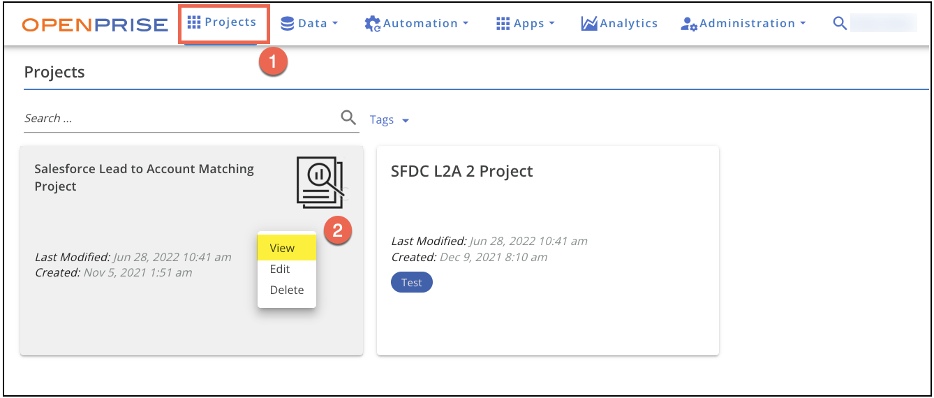Open the Apps dropdown menu
The image size is (934, 398).
(x=525, y=23)
